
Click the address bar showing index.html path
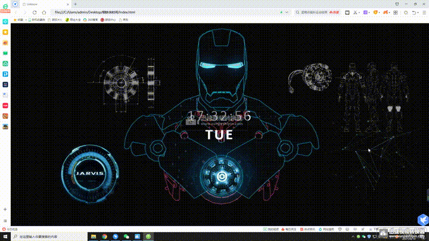pos(149,12)
